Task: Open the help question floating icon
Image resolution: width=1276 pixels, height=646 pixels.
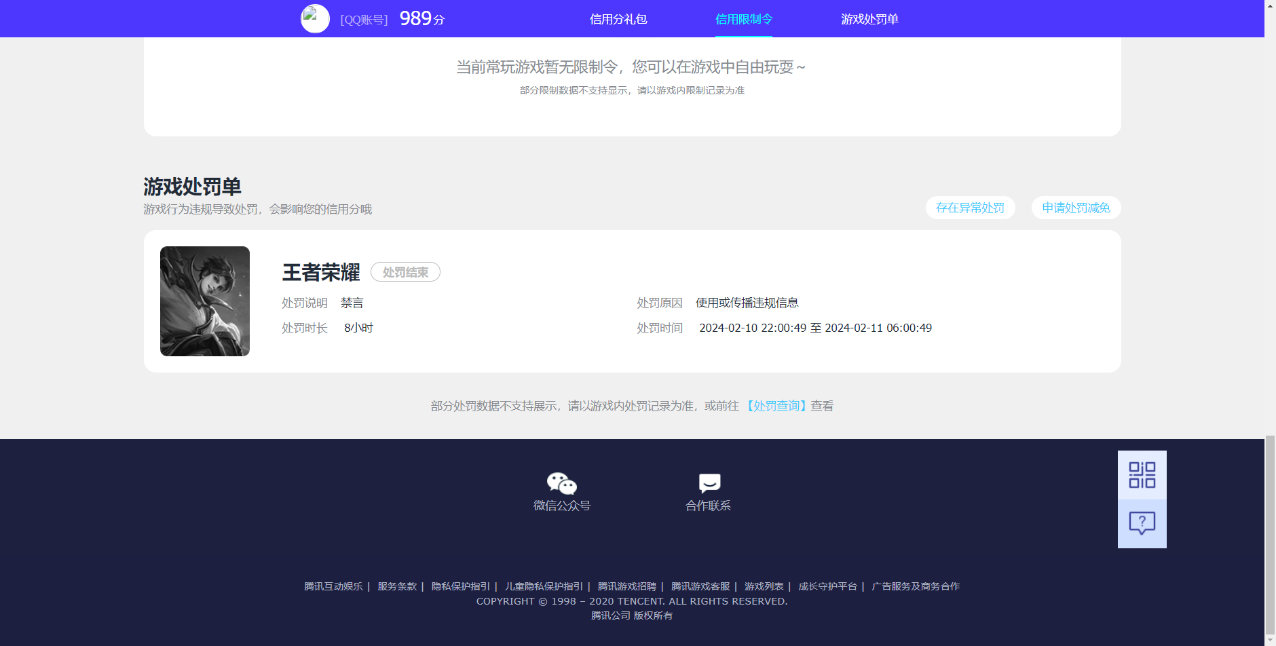Action: (1142, 524)
